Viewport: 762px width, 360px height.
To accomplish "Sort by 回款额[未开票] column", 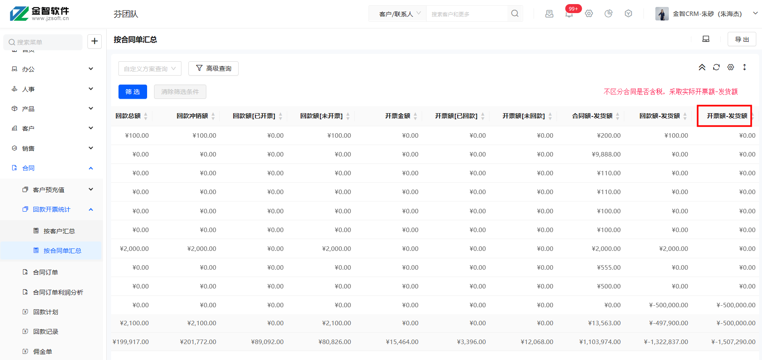I will [x=348, y=116].
